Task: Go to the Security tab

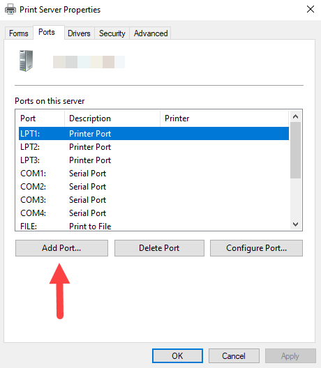Action: (x=112, y=33)
